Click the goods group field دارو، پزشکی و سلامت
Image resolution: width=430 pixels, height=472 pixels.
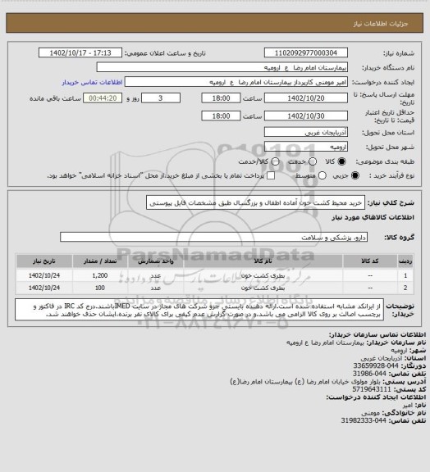213,237
